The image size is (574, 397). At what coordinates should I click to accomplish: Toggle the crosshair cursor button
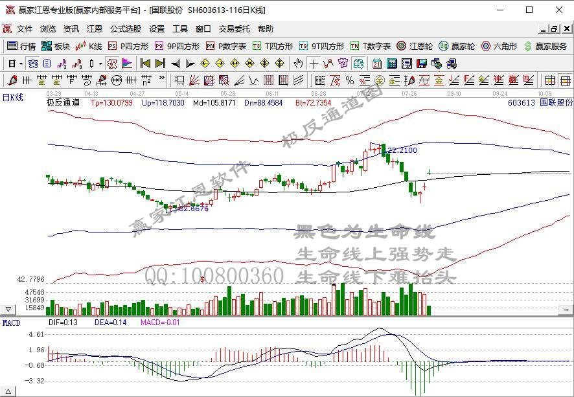314,64
